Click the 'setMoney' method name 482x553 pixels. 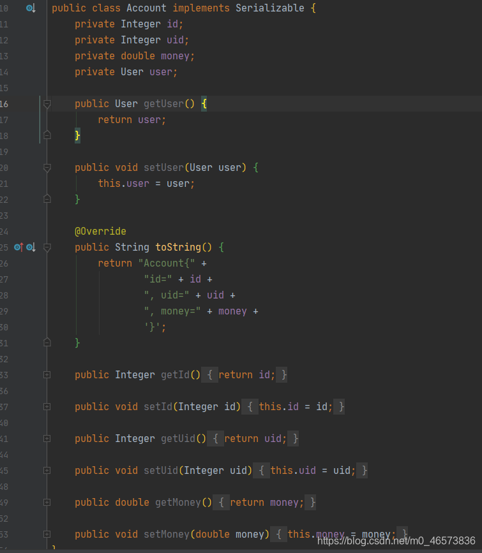tap(167, 535)
